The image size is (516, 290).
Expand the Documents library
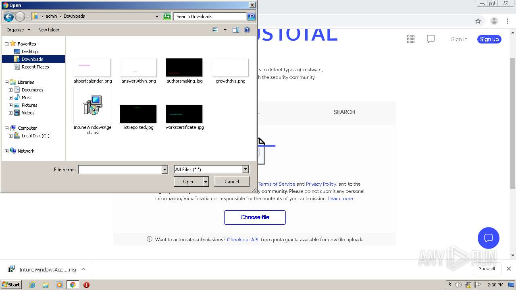click(10, 90)
